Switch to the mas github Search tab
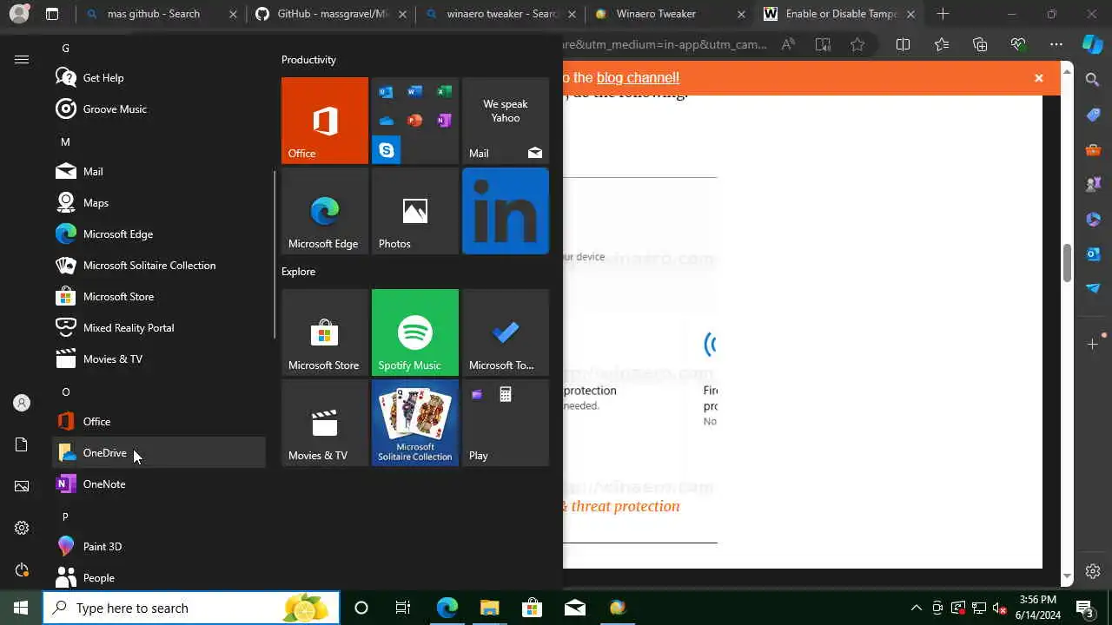Viewport: 1112px width, 625px height. 162,14
